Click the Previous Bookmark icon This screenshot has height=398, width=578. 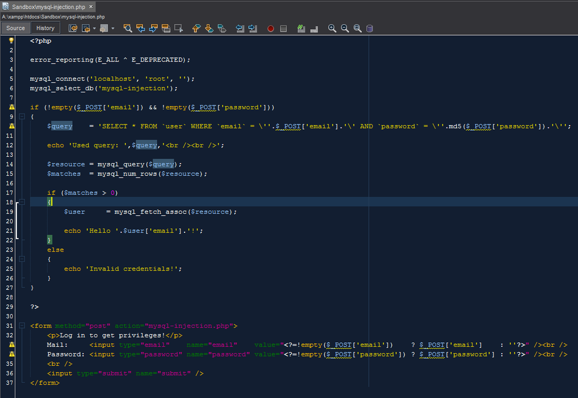point(196,28)
